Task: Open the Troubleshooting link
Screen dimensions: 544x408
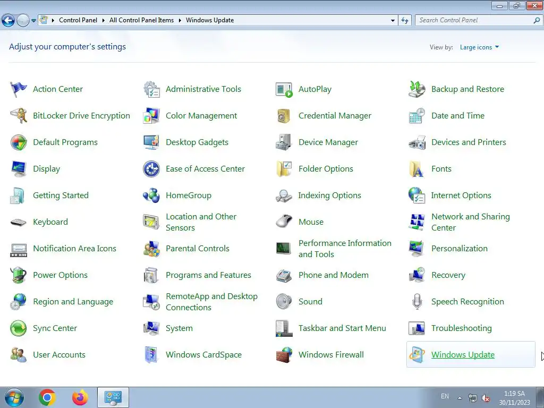Action: tap(462, 328)
